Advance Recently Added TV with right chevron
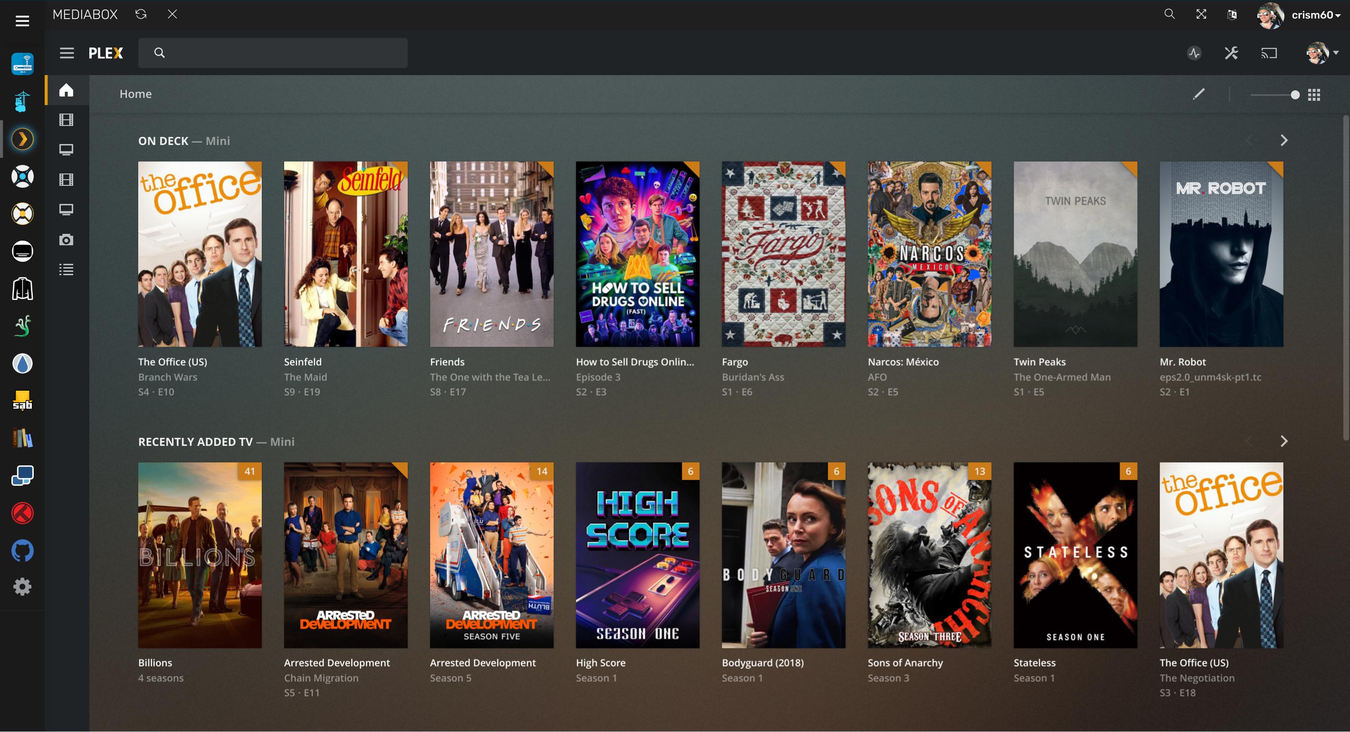The width and height of the screenshot is (1350, 732). [1284, 441]
